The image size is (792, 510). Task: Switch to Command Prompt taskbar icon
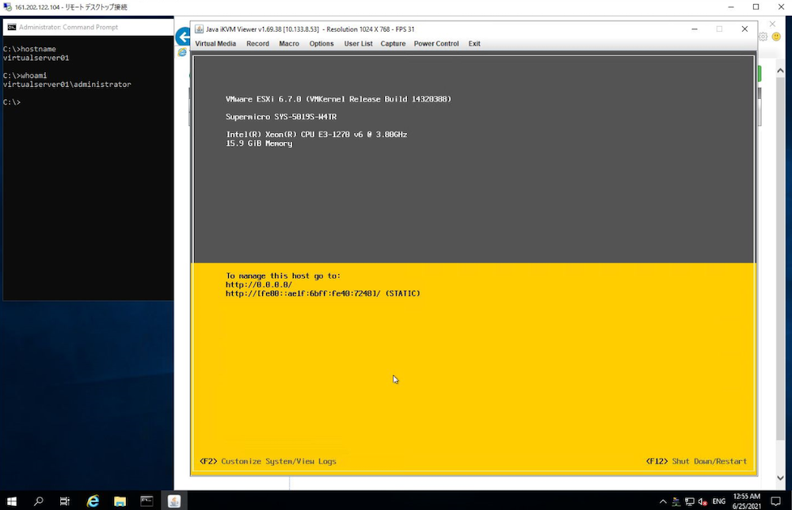coord(147,501)
